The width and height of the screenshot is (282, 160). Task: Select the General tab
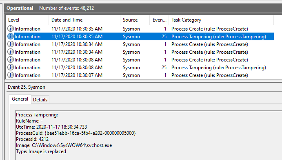click(20, 99)
